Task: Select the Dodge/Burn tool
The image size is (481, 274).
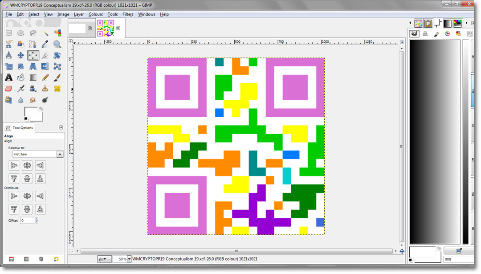Action: click(x=45, y=100)
